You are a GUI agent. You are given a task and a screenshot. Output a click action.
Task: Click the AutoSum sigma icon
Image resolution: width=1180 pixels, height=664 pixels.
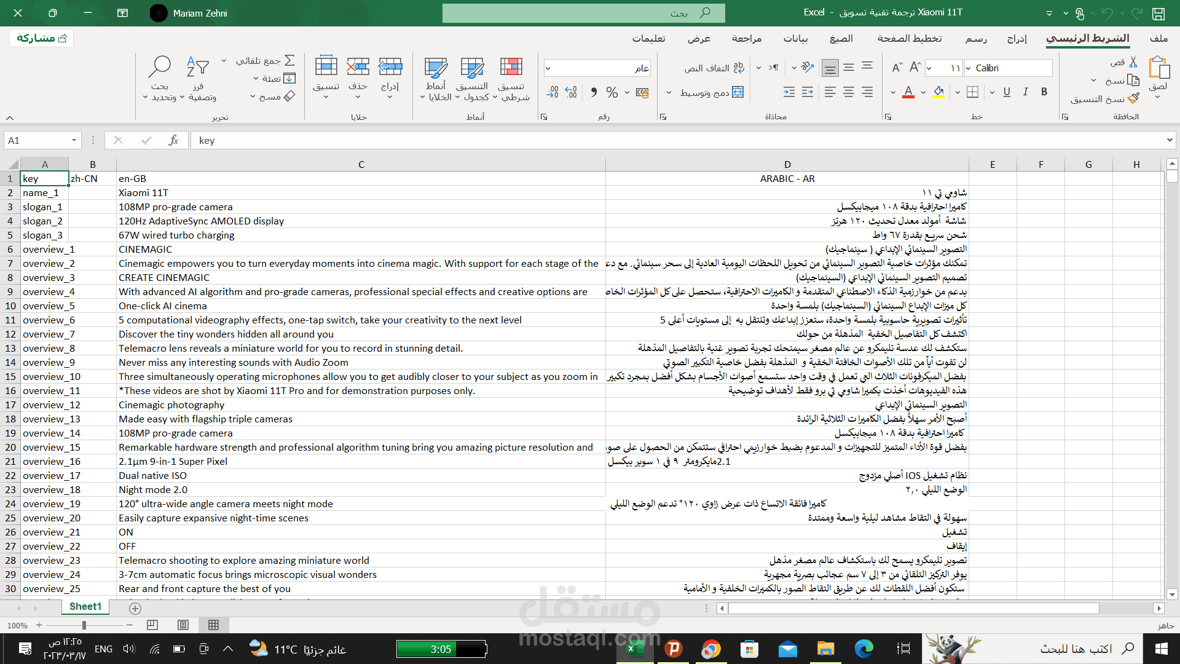[289, 61]
